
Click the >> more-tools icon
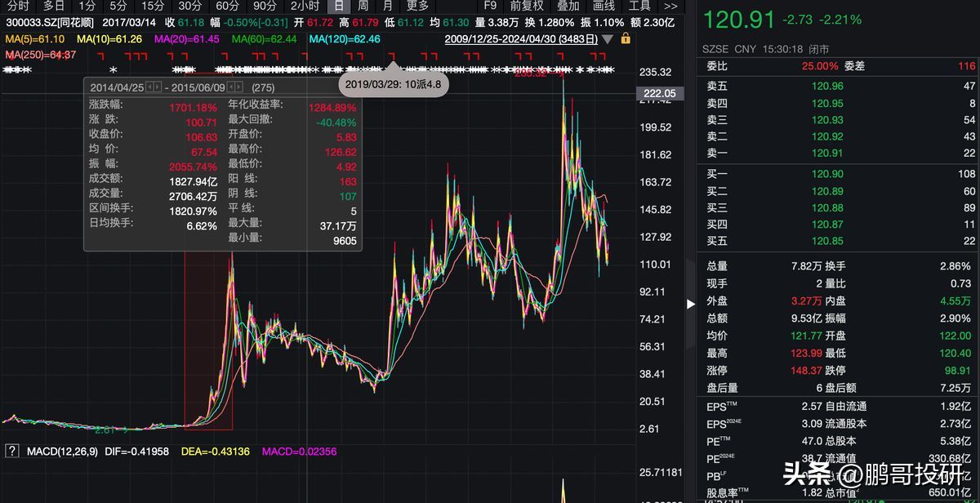point(670,6)
